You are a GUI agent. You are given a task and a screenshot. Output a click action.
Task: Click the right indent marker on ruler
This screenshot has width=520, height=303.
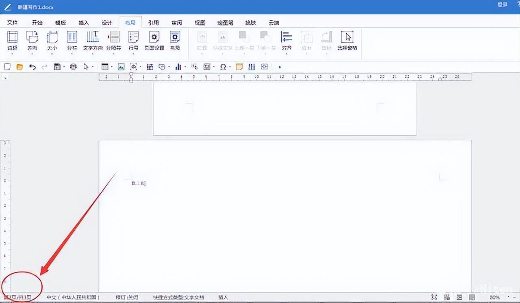click(440, 79)
